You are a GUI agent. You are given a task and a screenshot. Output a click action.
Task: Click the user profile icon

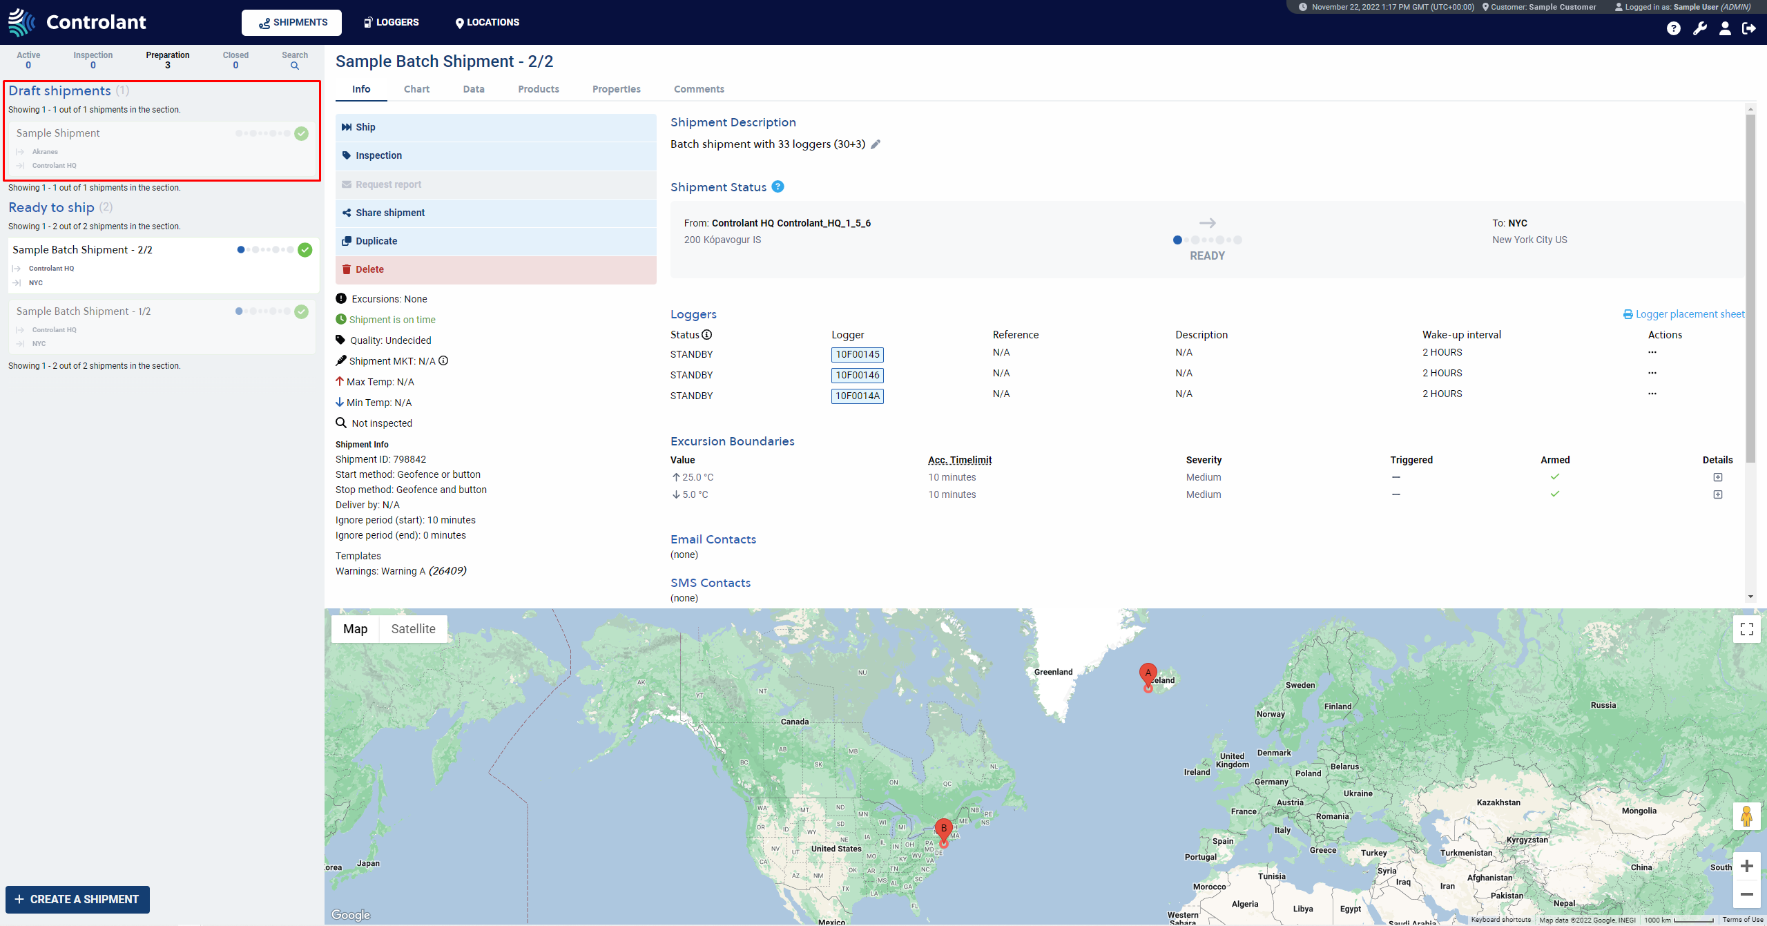(x=1725, y=28)
